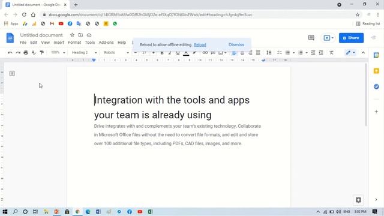
Task: Right align the text
Action: [250, 53]
